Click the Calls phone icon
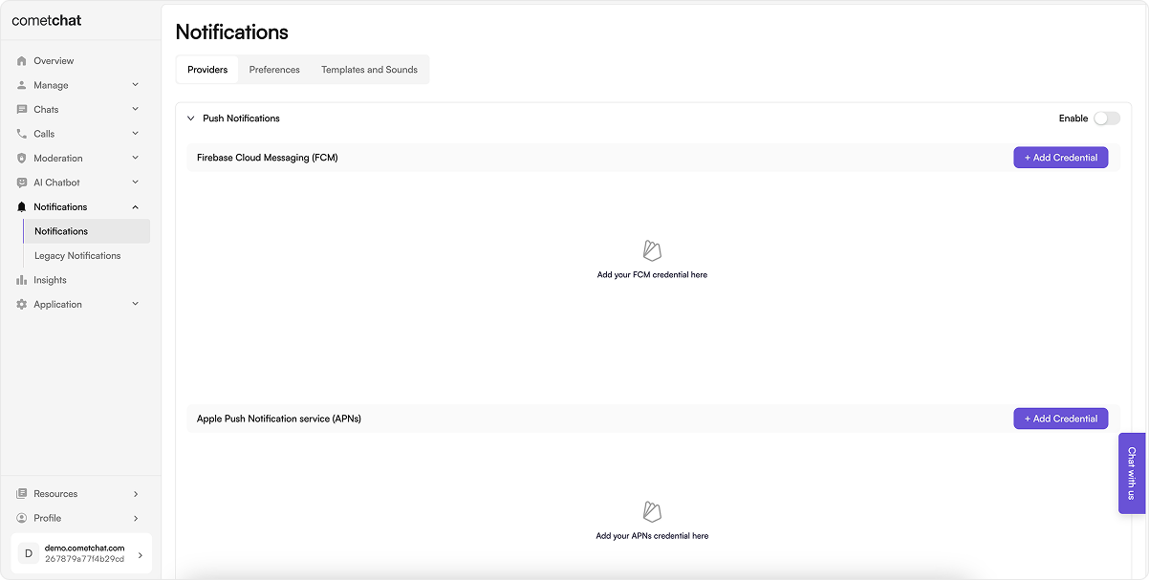The image size is (1149, 580). 21,133
